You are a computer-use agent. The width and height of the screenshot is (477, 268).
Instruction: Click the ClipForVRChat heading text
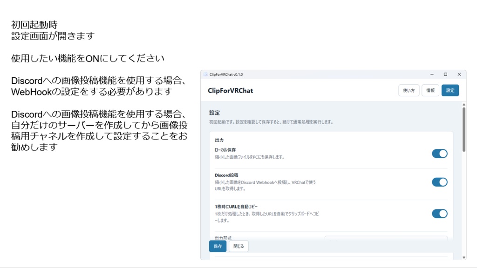(x=230, y=91)
